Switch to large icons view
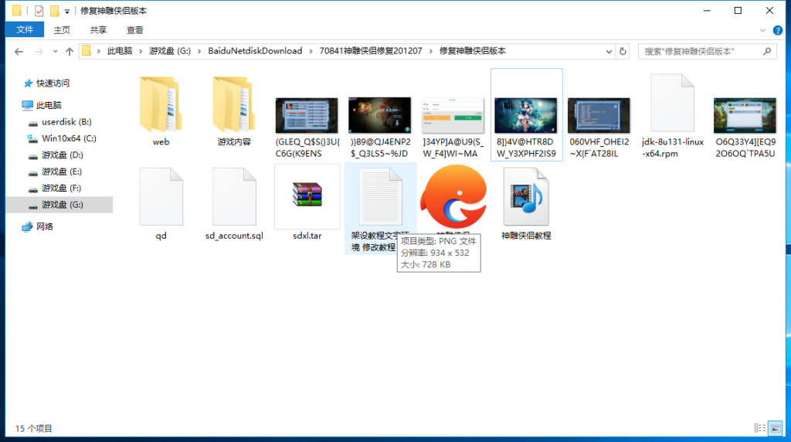The height and width of the screenshot is (442, 791). pos(776,428)
